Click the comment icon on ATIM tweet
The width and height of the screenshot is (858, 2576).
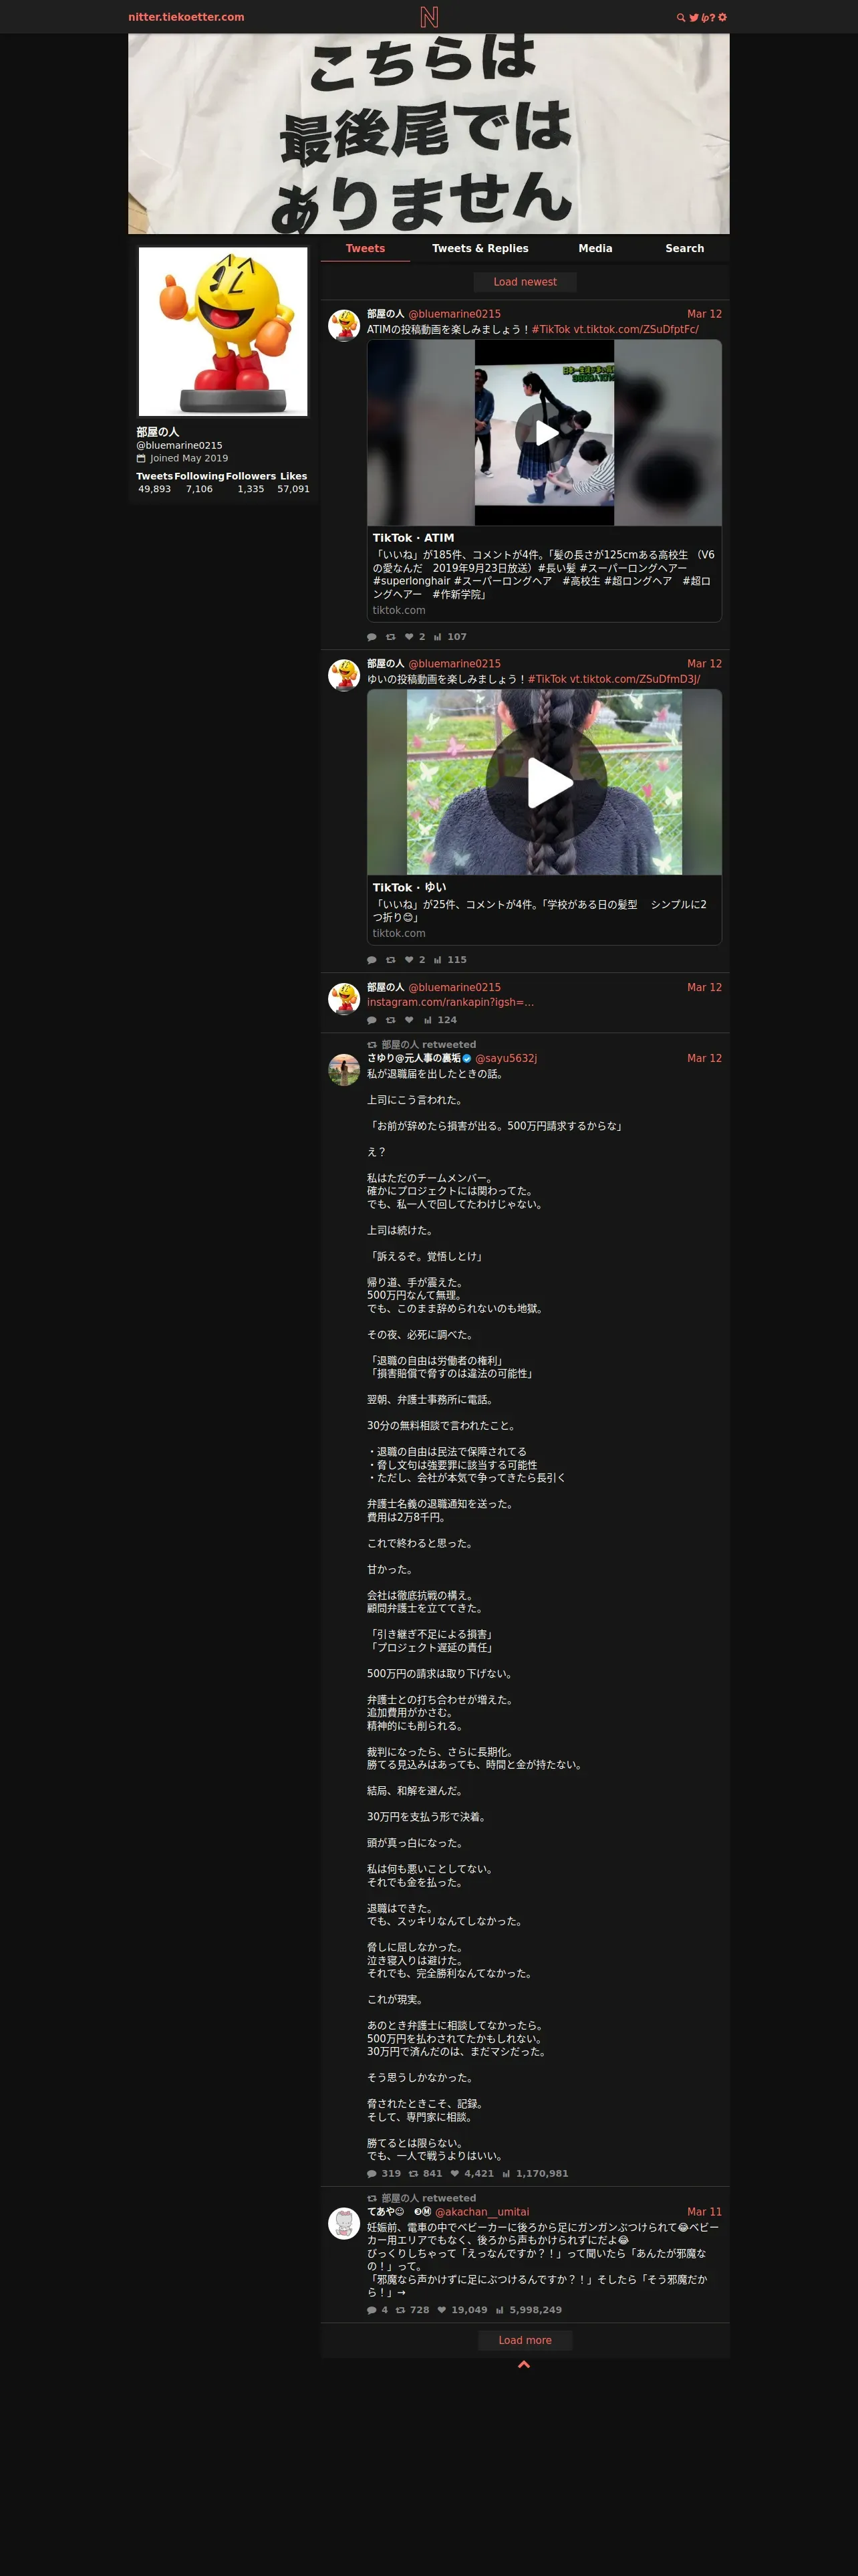click(x=372, y=637)
